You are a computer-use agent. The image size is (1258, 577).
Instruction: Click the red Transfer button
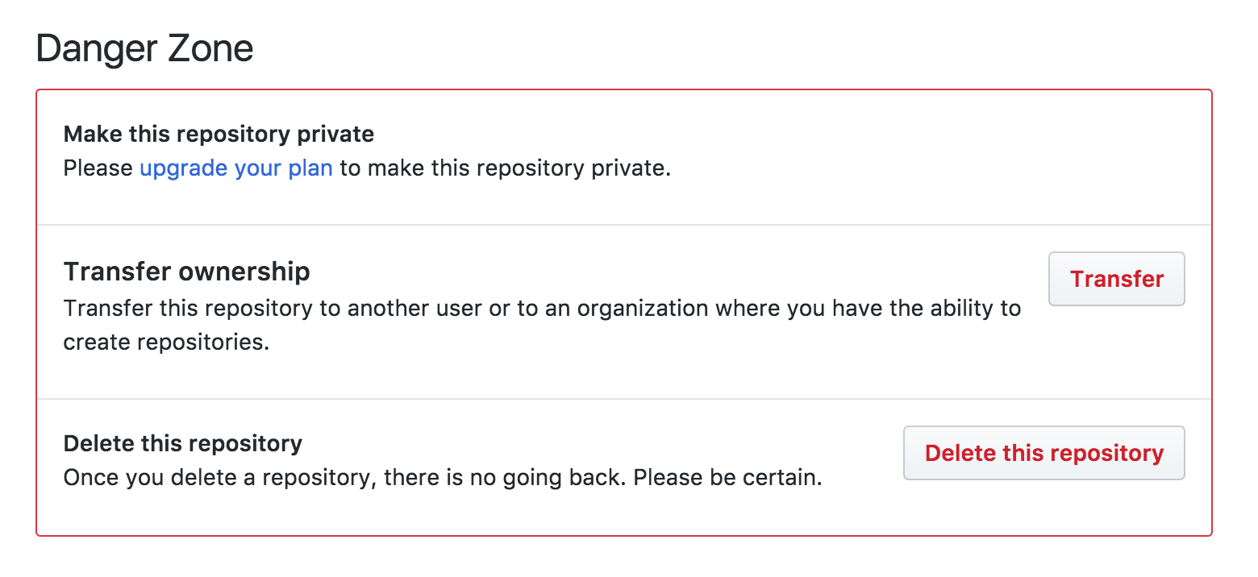click(1116, 279)
